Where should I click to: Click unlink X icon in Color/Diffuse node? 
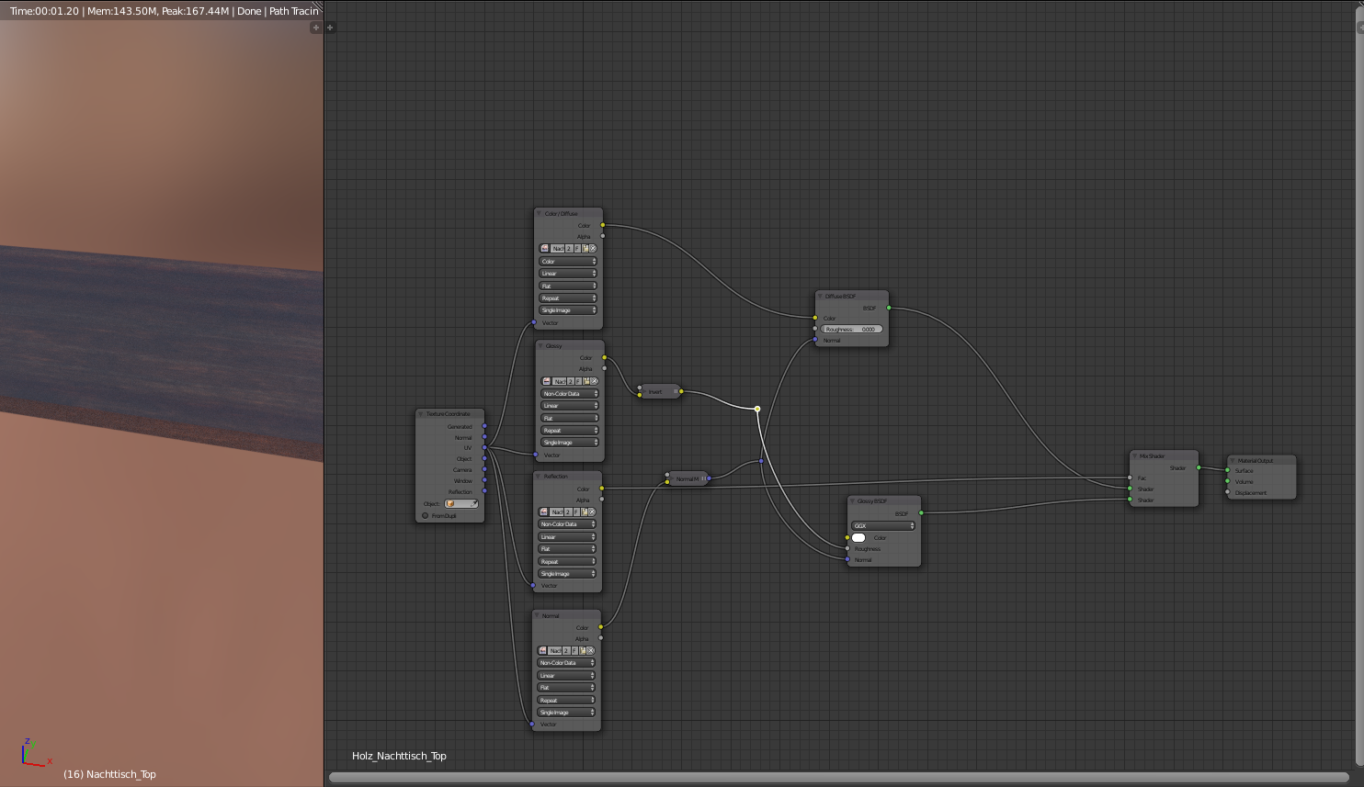(x=593, y=249)
